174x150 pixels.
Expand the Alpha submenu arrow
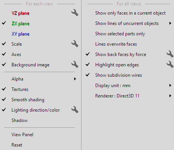click(x=75, y=79)
